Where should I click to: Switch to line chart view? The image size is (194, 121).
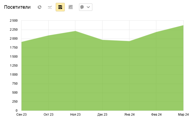[50, 7]
